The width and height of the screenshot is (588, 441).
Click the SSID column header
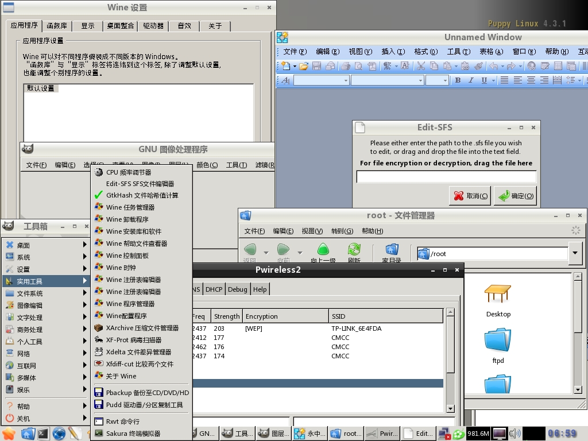tap(385, 316)
